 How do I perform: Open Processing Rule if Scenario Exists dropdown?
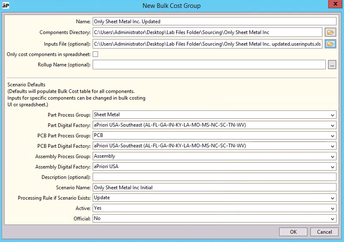coord(333,198)
